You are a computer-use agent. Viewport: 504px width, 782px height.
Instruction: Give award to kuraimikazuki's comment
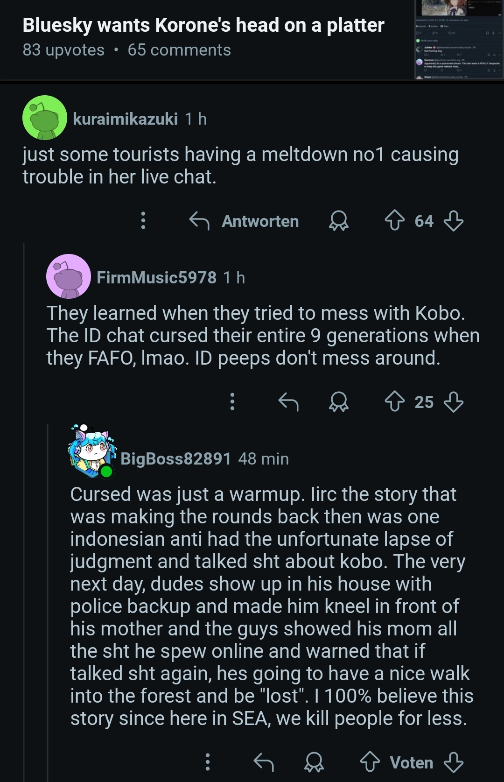pos(339,221)
